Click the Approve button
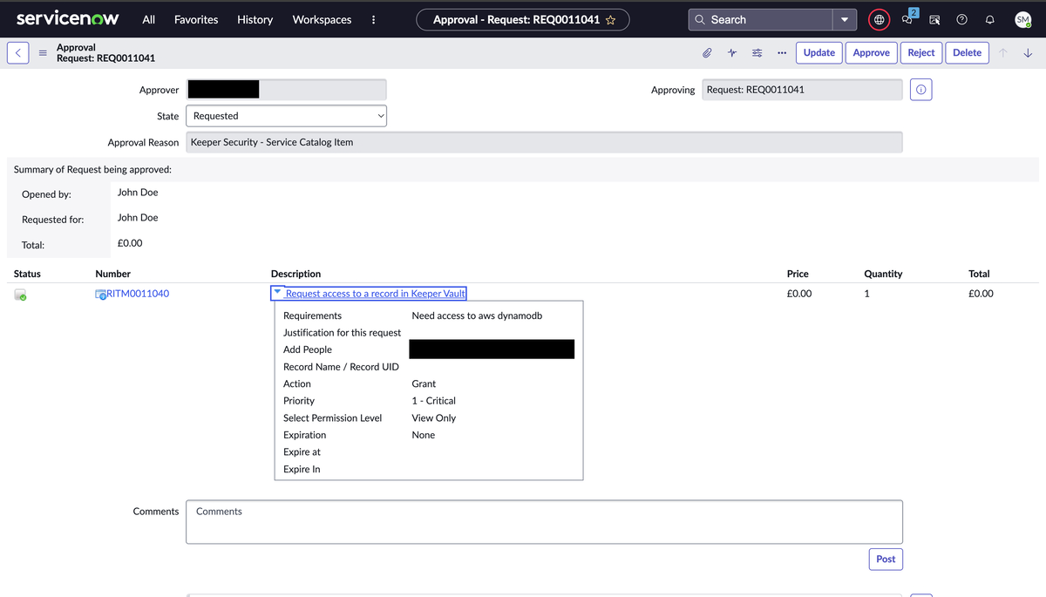 coord(871,53)
